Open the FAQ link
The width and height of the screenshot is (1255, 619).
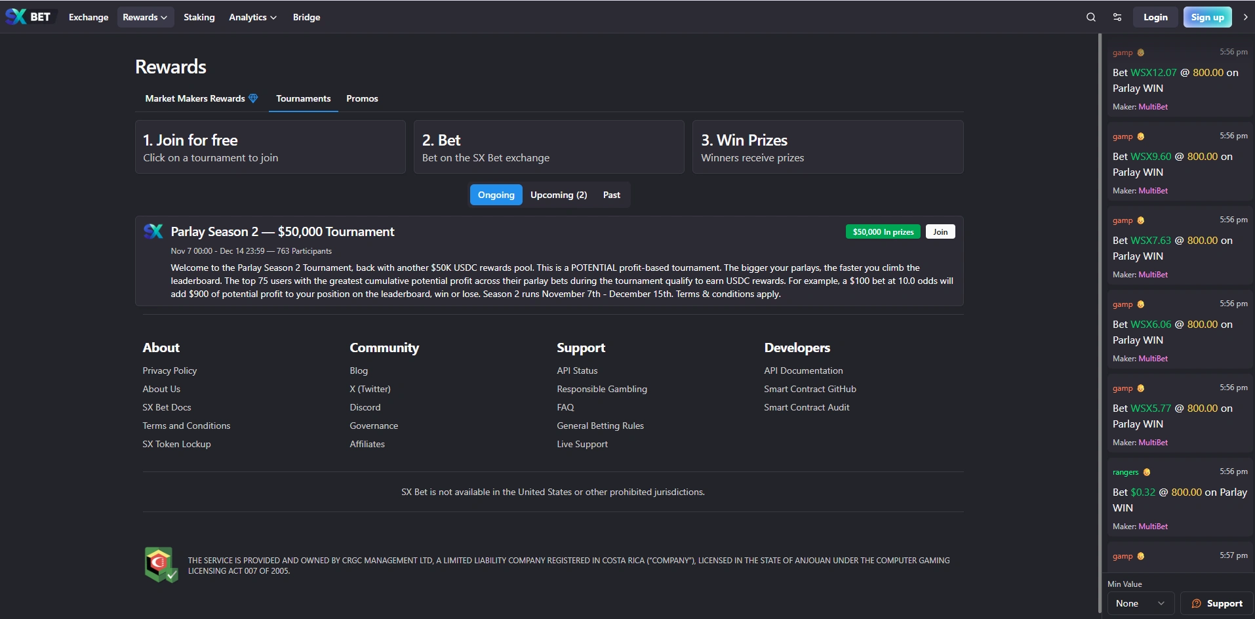coord(565,407)
